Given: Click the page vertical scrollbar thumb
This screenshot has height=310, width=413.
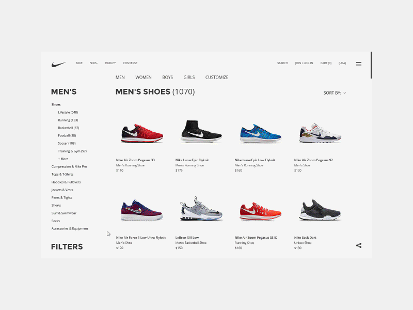Looking at the screenshot, I should pyautogui.click(x=371, y=65).
